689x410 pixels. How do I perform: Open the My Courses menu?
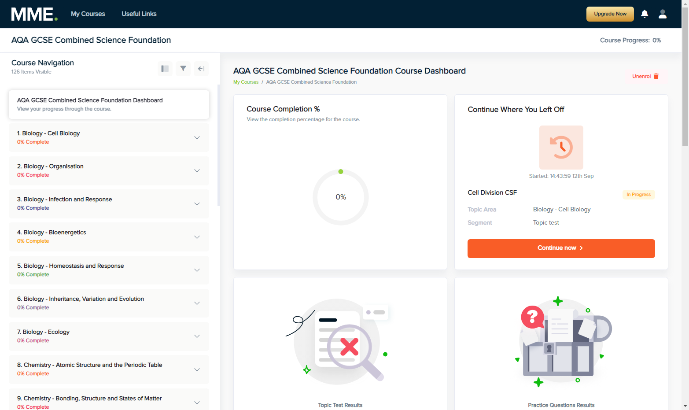pos(88,14)
